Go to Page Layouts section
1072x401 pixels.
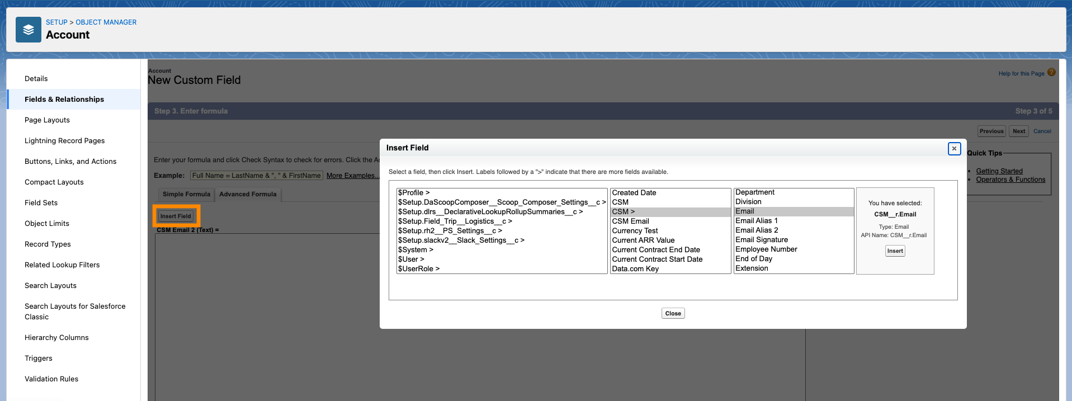coord(47,120)
